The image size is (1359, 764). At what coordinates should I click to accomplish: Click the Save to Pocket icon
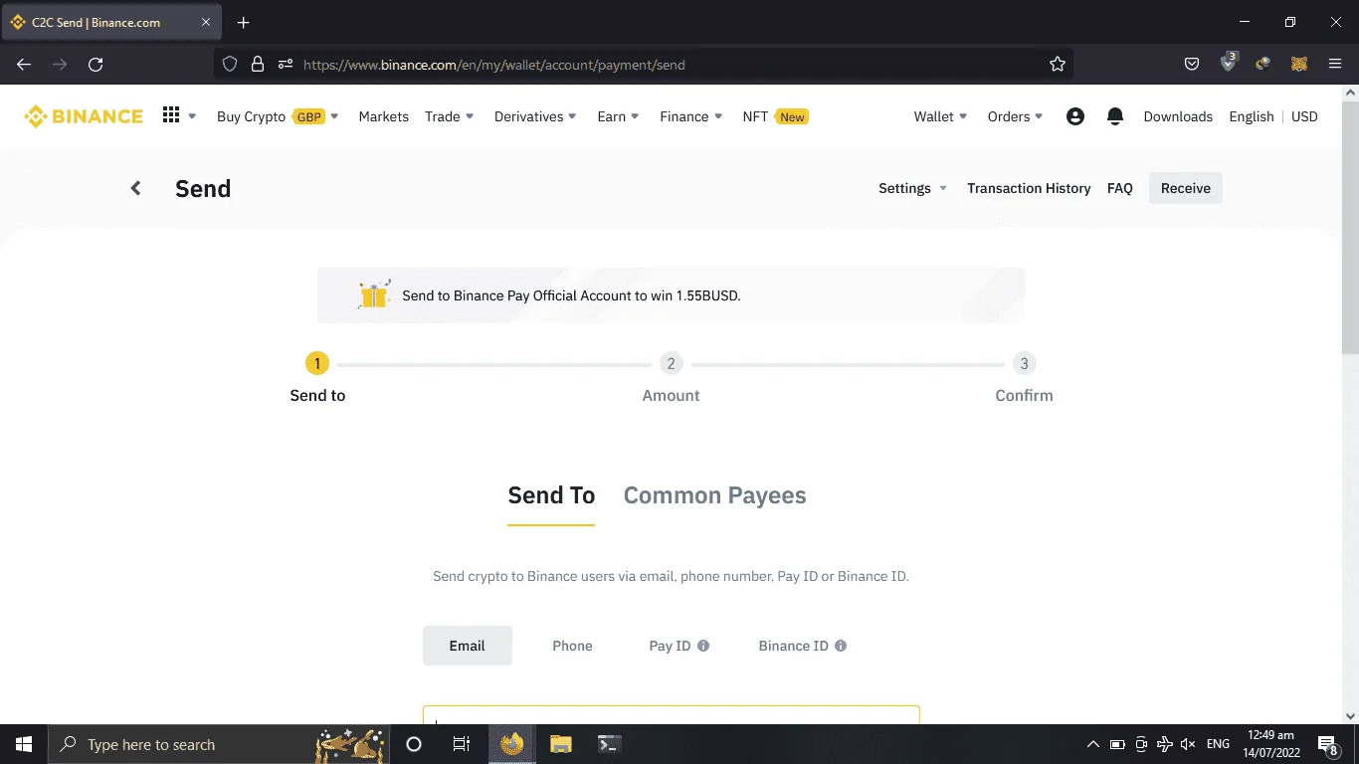(1192, 65)
